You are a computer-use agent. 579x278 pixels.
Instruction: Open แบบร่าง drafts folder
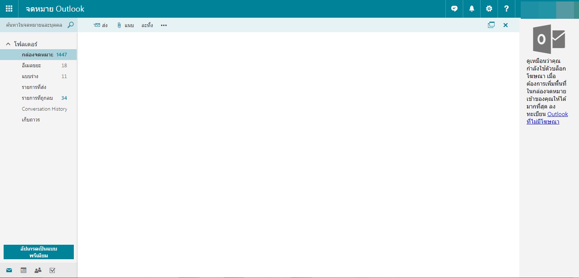click(38, 76)
